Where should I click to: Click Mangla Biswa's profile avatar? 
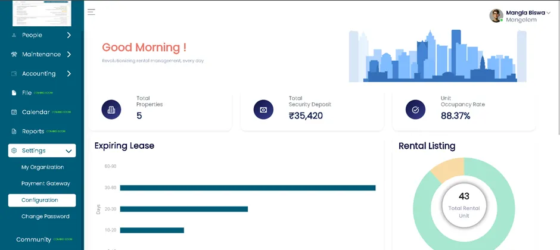point(496,15)
